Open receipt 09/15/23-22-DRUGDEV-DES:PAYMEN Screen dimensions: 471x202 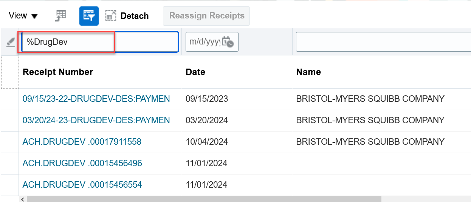[96, 99]
